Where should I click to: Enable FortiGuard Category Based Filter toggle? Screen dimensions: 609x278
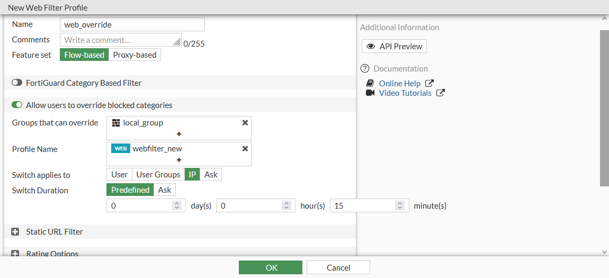(17, 83)
